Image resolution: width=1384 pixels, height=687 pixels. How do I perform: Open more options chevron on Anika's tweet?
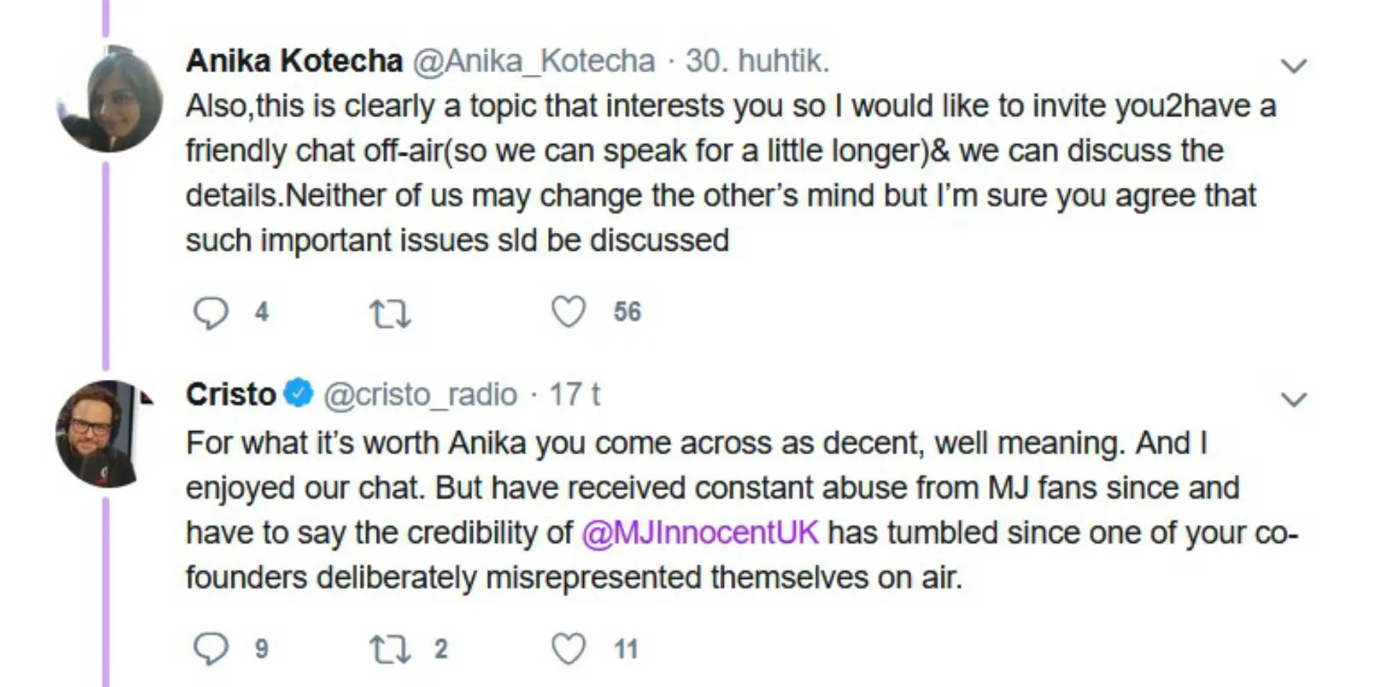[x=1293, y=66]
